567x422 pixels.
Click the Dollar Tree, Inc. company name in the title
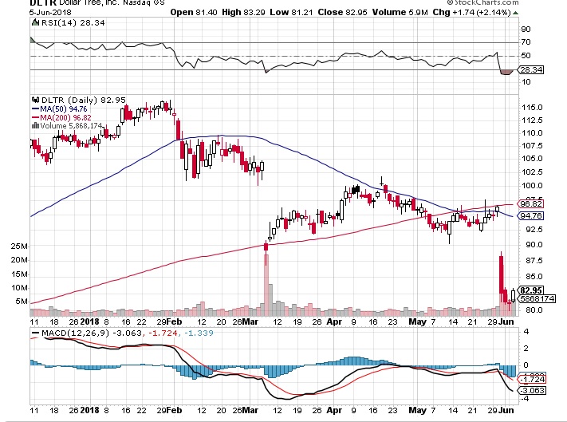pos(89,2)
